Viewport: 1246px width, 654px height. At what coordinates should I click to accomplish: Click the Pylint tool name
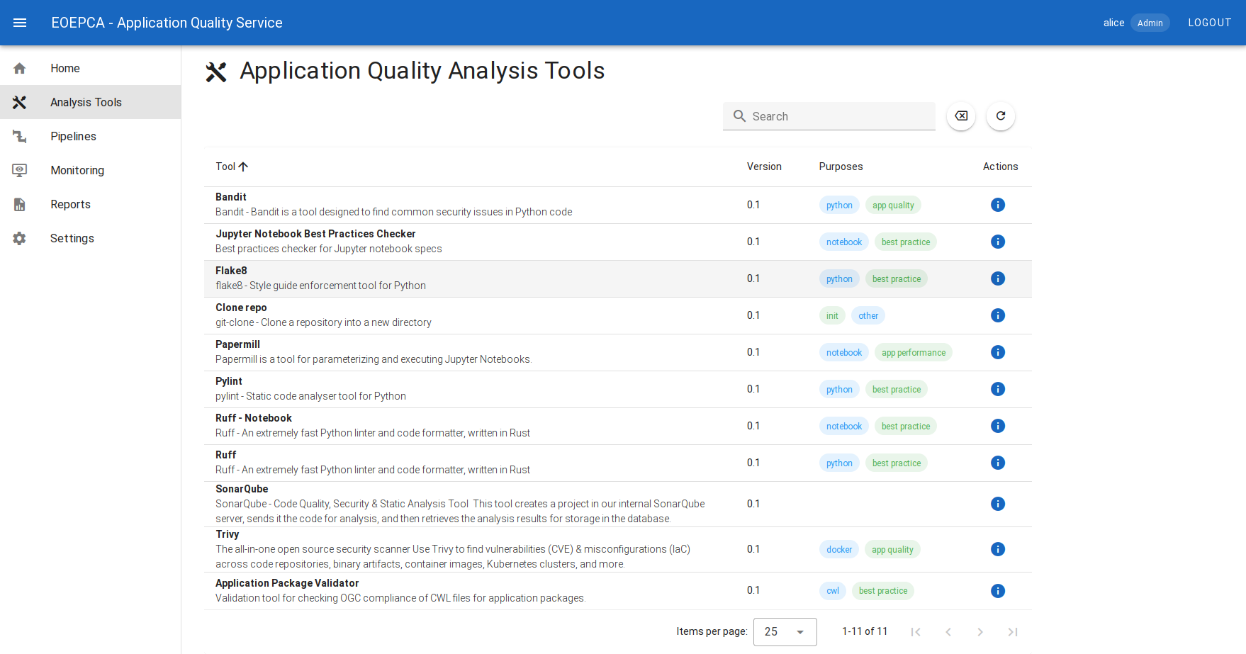(229, 381)
